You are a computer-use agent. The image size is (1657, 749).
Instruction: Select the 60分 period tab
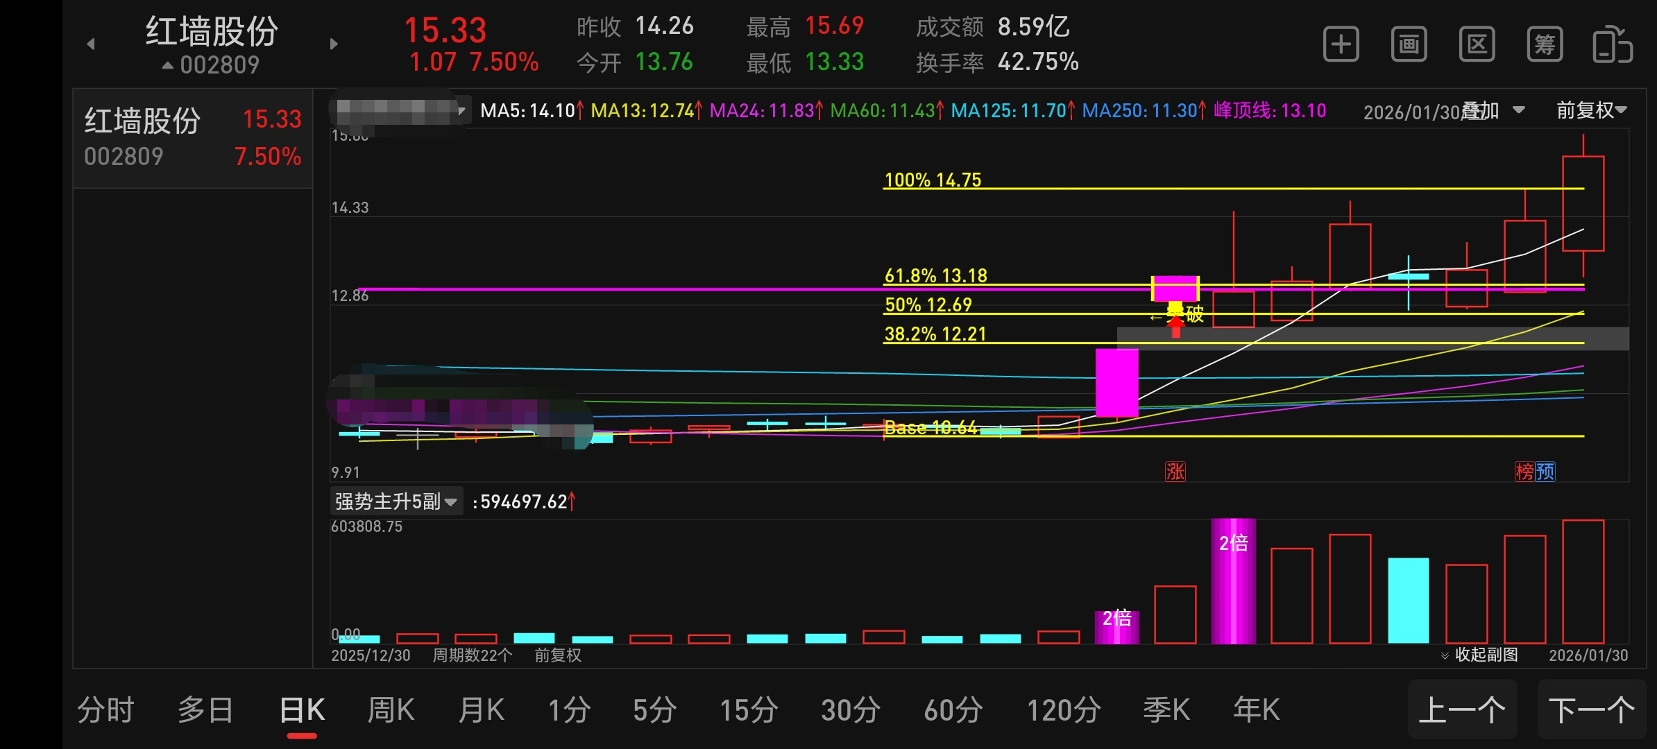tap(953, 710)
